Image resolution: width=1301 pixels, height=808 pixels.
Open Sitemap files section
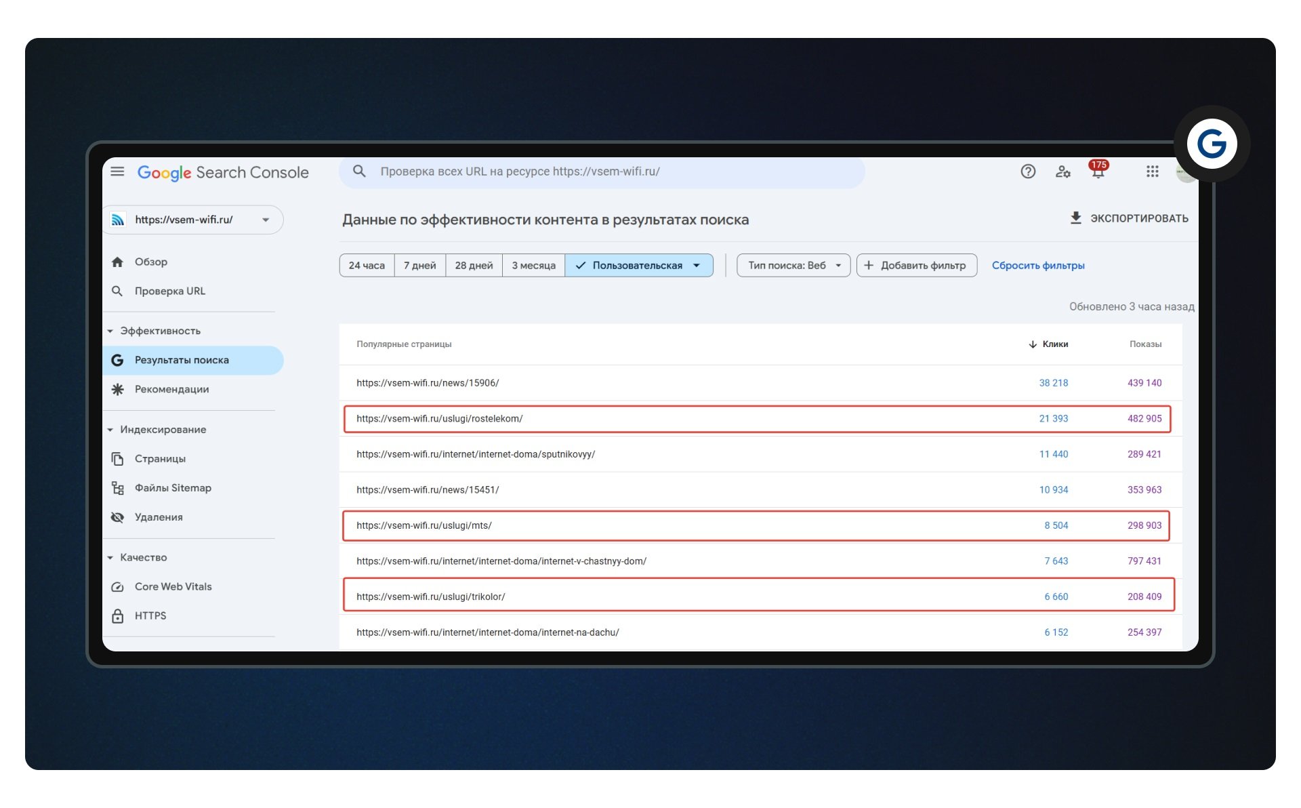pyautogui.click(x=172, y=488)
